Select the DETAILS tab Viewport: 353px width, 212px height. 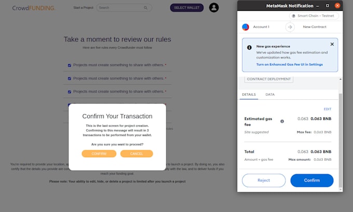click(x=249, y=95)
